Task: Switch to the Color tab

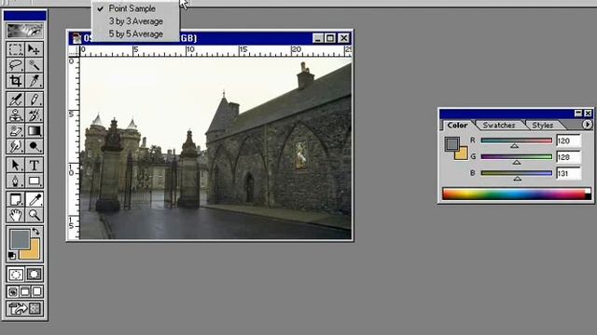Action: (457, 125)
